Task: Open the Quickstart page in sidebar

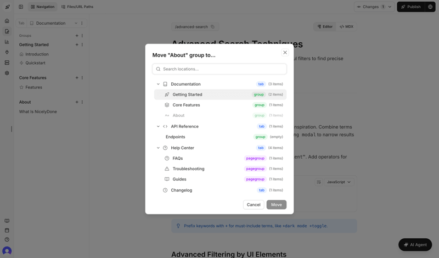Action: click(x=35, y=63)
